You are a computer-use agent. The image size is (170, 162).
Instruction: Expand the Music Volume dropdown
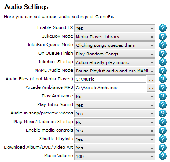[x=115, y=156]
